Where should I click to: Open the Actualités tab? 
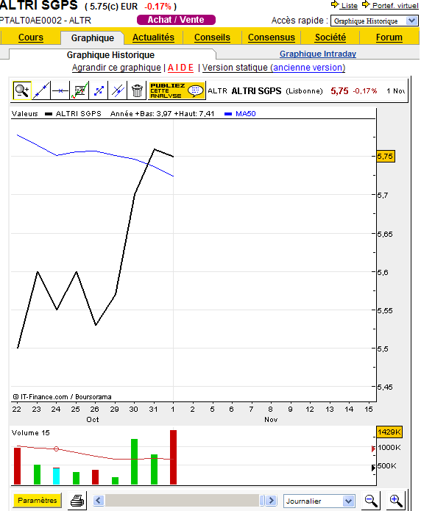[x=153, y=37]
